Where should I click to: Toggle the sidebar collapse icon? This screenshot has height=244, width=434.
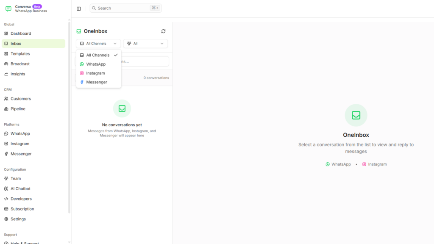coord(79,8)
